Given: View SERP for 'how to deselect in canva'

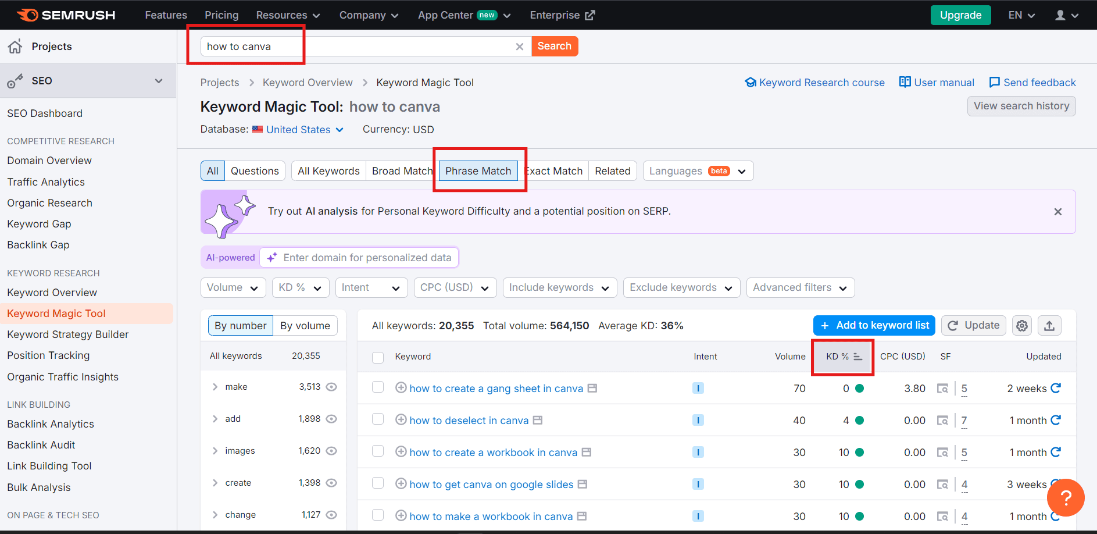Looking at the screenshot, I should pyautogui.click(x=942, y=421).
